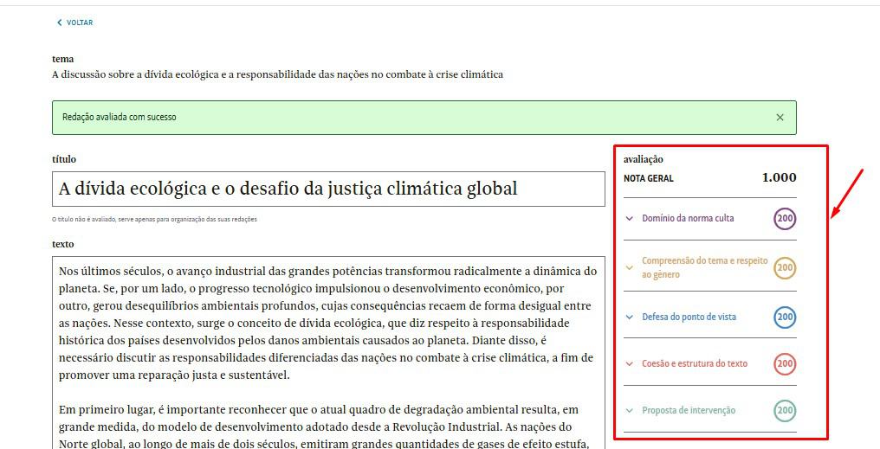Expand the Defesa do ponto de vista chevron
The image size is (880, 449).
coord(630,317)
